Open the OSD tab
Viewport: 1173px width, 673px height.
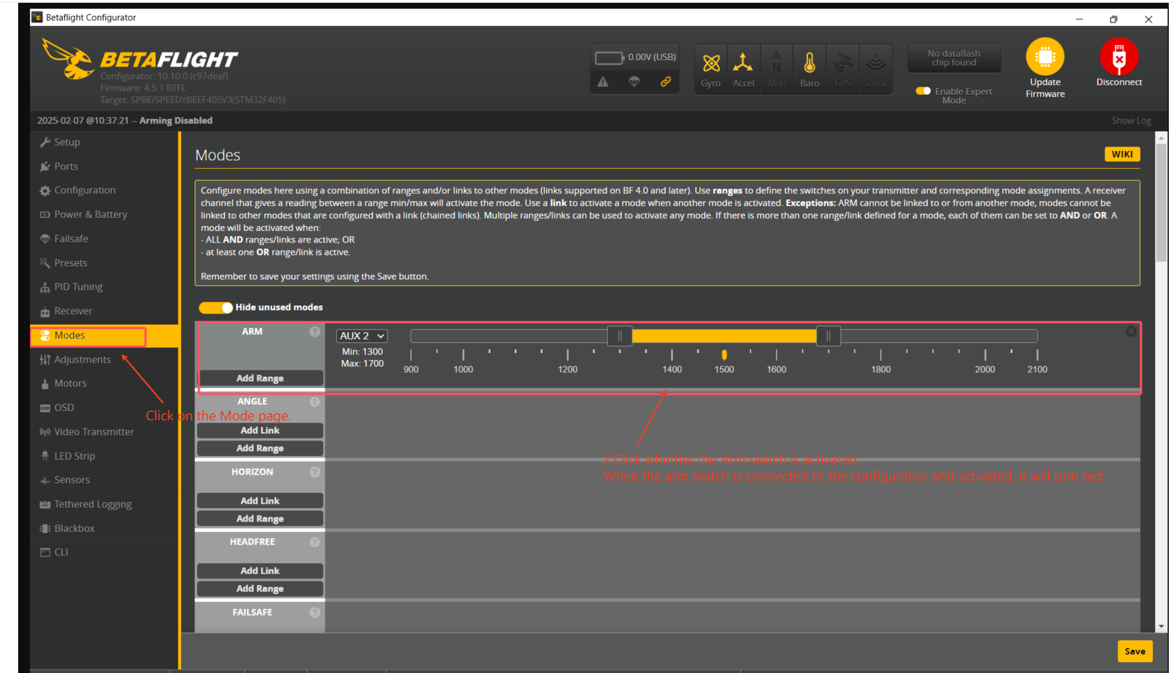click(x=104, y=408)
